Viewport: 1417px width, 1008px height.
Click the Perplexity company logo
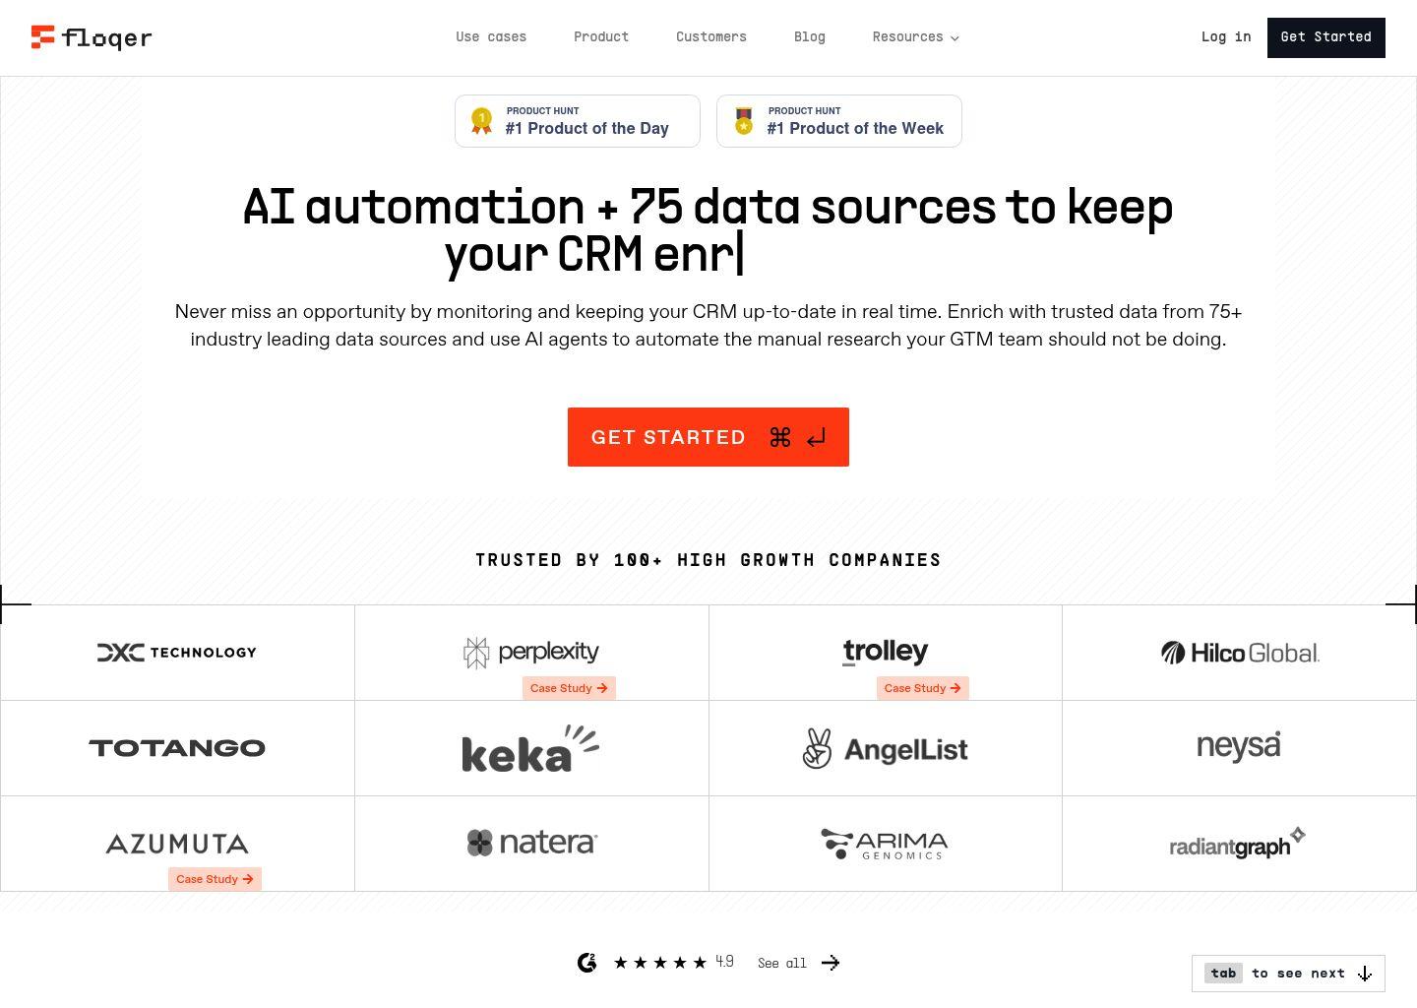tap(531, 652)
